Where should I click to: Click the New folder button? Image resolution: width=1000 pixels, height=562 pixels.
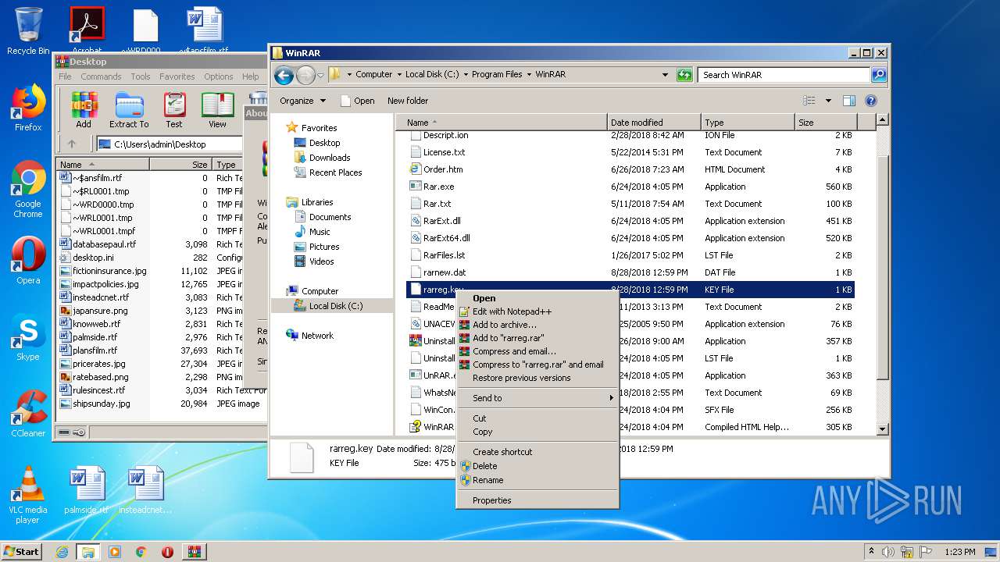tap(408, 101)
